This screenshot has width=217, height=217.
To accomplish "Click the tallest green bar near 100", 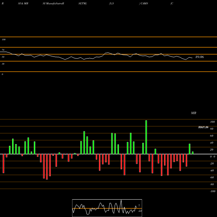I will tap(146, 137).
